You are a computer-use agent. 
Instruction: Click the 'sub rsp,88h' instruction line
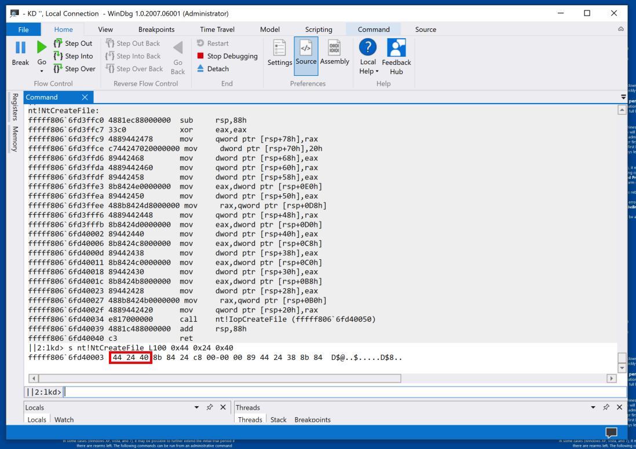(137, 120)
